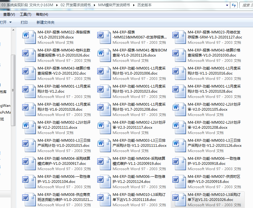Select the MM040-物料主数据查询报表 document icon
253x208 pixels.
pos(29,55)
